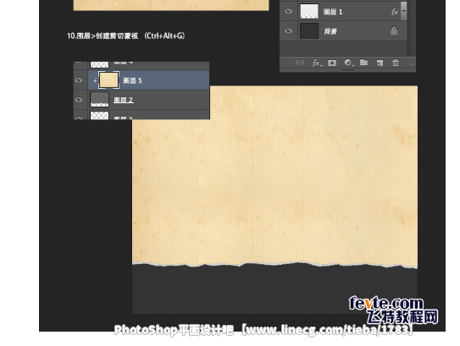Image resolution: width=460 pixels, height=346 pixels.
Task: Click the step 10 instruction text with Ctrl+Alt+G
Action: [x=126, y=36]
